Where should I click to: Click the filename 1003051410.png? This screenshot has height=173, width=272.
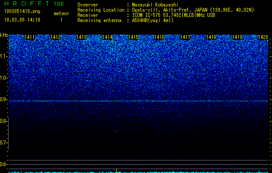22,12
